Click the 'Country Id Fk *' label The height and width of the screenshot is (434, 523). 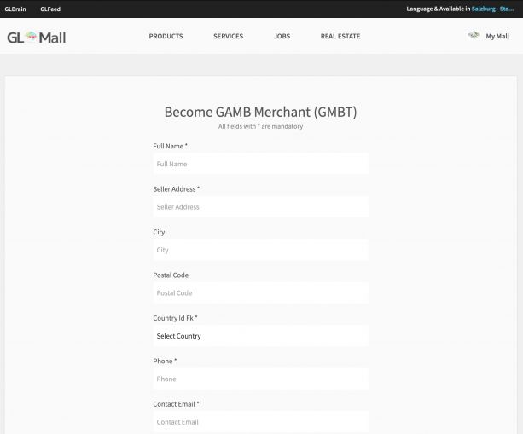175,318
